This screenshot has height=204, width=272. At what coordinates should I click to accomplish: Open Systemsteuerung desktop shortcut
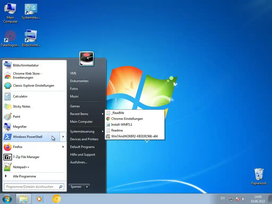click(x=31, y=11)
